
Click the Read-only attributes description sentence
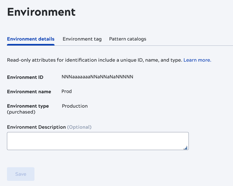click(x=94, y=60)
